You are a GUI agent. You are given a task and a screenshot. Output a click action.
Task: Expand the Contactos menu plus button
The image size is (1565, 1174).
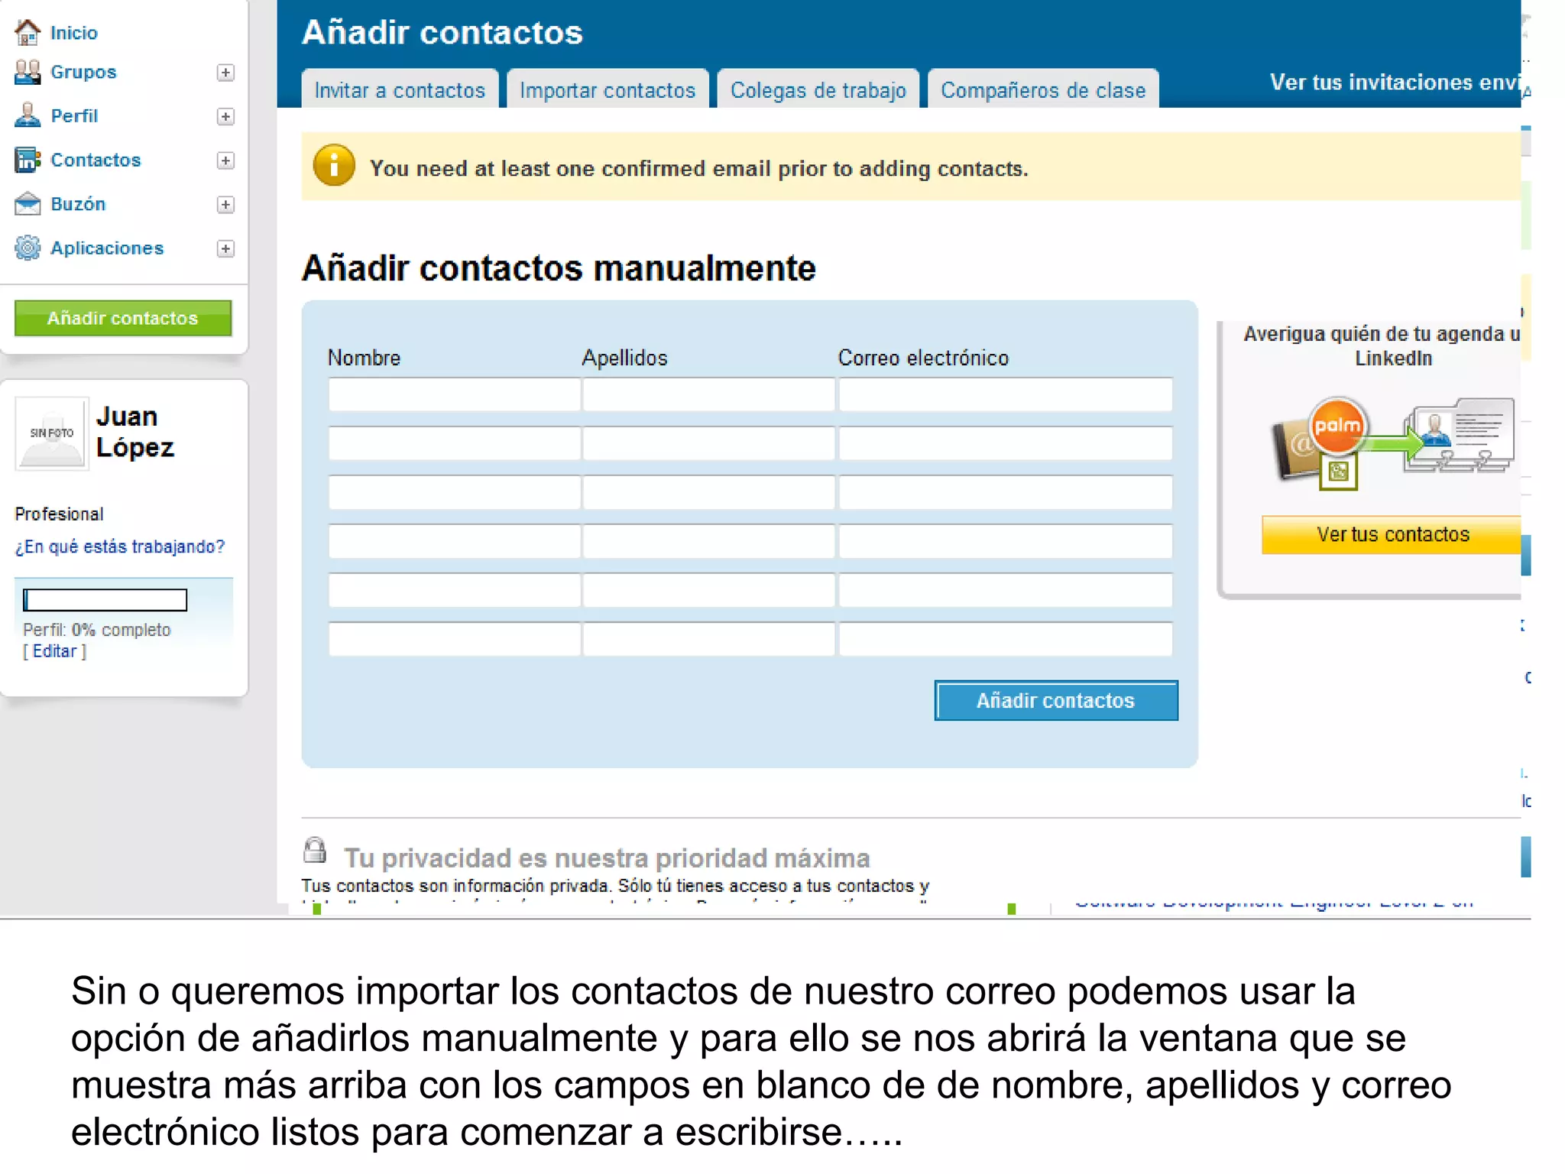pos(225,161)
